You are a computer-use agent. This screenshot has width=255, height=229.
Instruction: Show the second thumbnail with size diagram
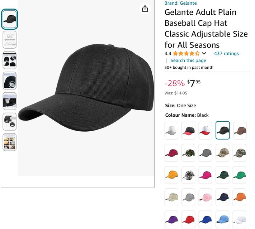click(10, 40)
